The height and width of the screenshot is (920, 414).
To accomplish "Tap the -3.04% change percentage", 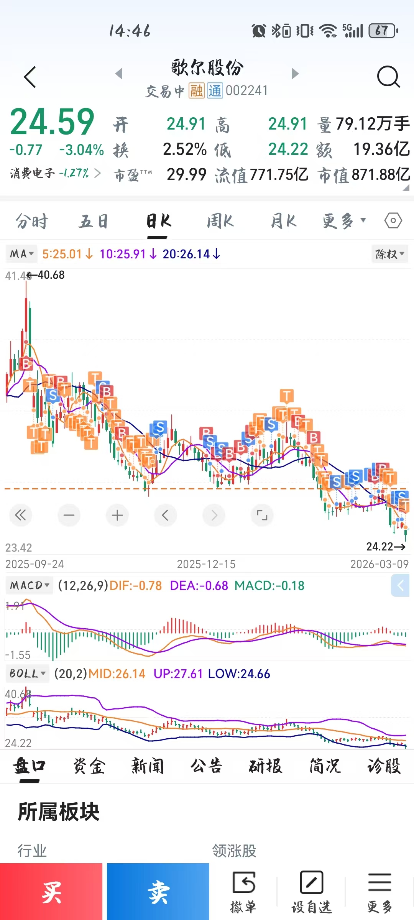I will (82, 150).
